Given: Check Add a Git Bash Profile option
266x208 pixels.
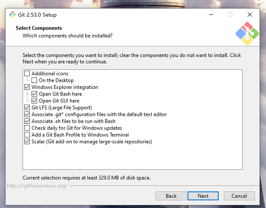Looking at the screenshot, I should click(28, 135).
